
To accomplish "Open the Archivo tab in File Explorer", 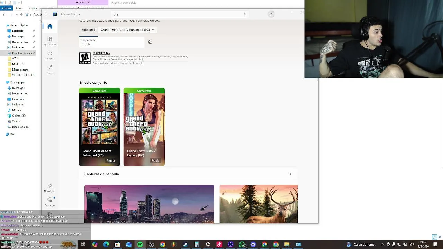I will click(x=7, y=8).
